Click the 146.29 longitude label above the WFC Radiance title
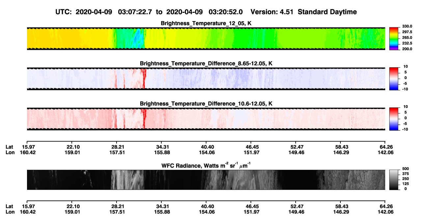The image size is (428, 219). [x=341, y=152]
